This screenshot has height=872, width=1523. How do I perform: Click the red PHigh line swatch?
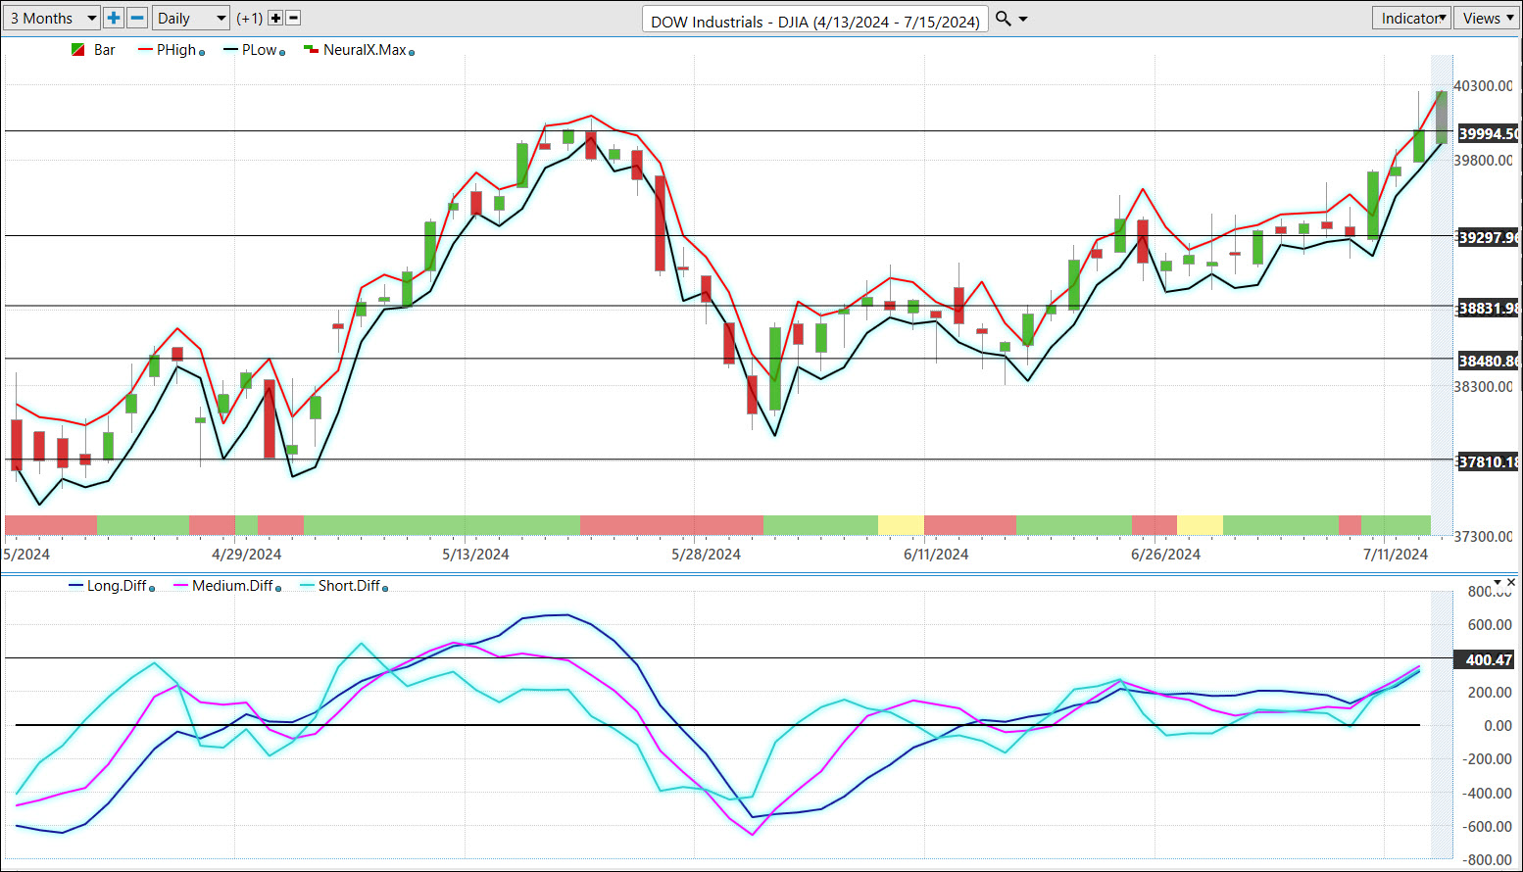pyautogui.click(x=145, y=50)
